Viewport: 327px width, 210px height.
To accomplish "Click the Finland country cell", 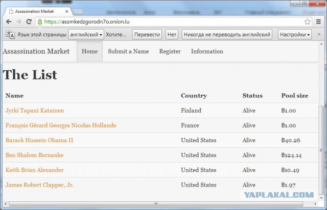I will pos(191,110).
